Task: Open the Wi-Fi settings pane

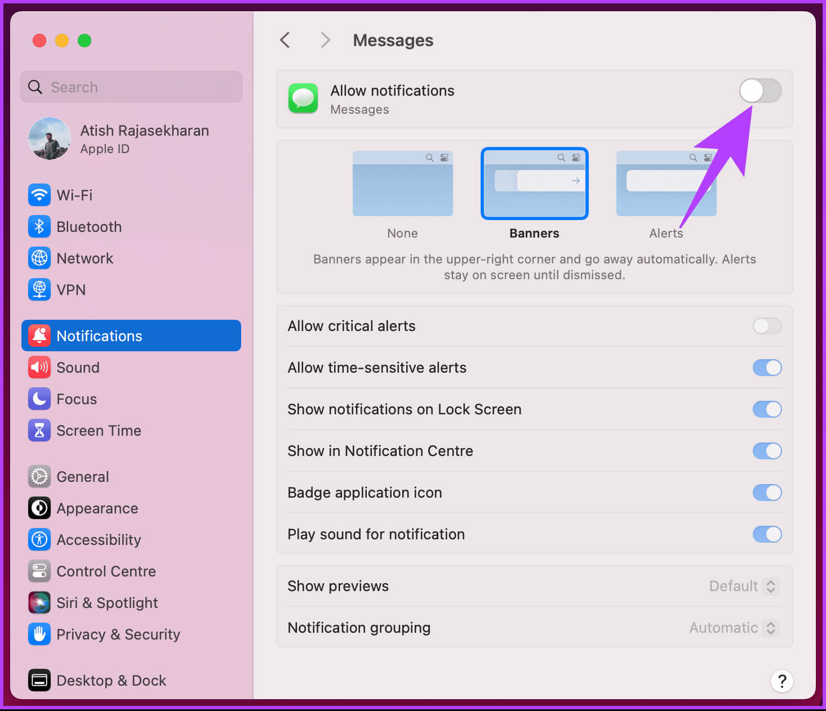Action: (x=131, y=195)
